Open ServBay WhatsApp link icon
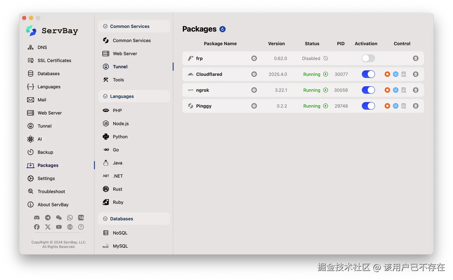Viewport: 453px width, 280px height. click(70, 218)
